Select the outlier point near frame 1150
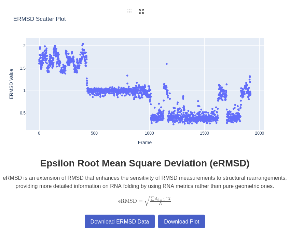 click(167, 64)
